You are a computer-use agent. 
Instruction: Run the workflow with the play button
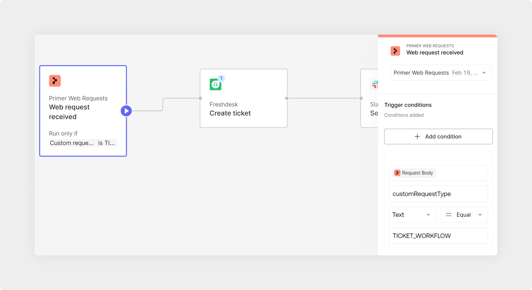pos(126,111)
